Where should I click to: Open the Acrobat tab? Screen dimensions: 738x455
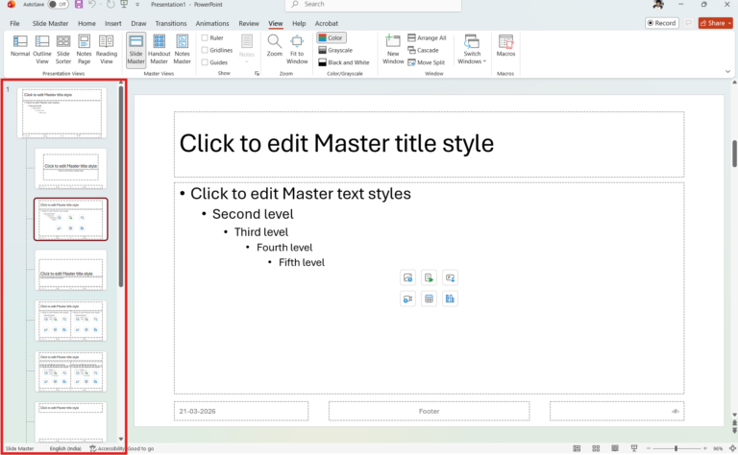click(x=326, y=23)
